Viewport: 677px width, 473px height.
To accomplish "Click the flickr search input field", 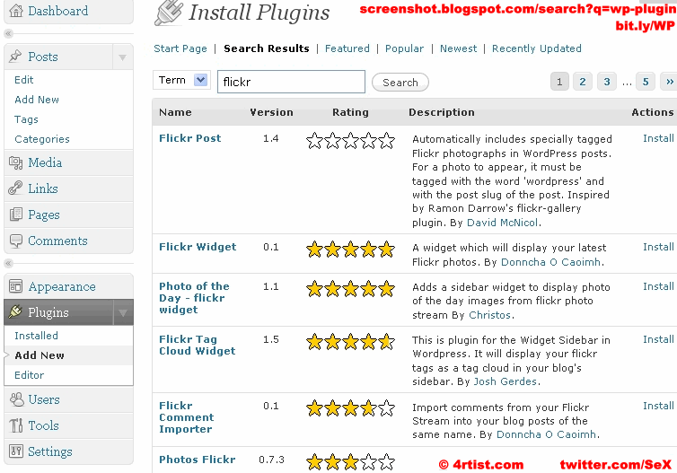I will (292, 82).
